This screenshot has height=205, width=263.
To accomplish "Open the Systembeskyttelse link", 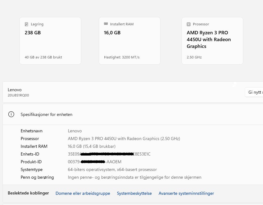I will (134, 193).
